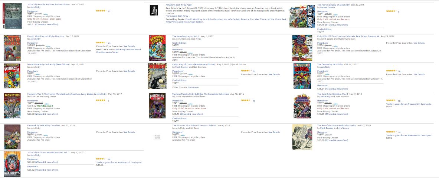Open rating dropdown for Monsters Vol. 1
This screenshot has width=439, height=178.
click(101, 100)
